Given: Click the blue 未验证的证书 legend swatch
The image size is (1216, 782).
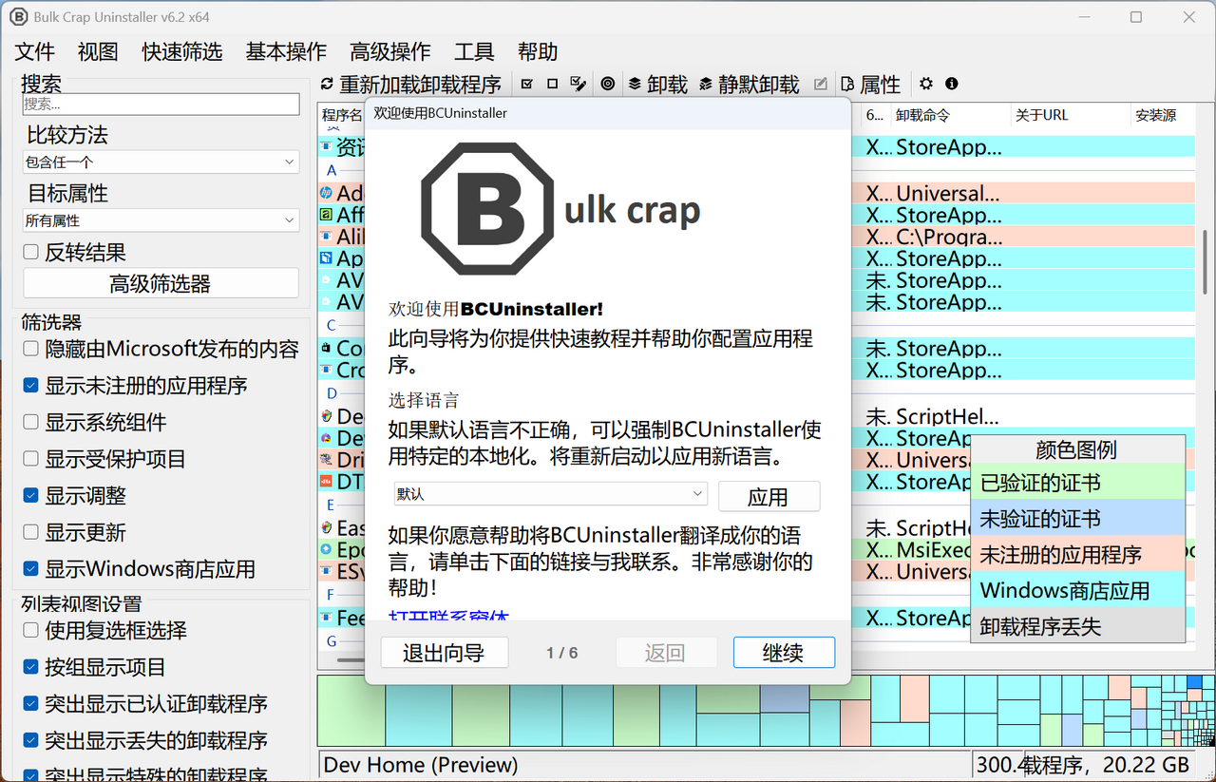Looking at the screenshot, I should click(x=1078, y=519).
